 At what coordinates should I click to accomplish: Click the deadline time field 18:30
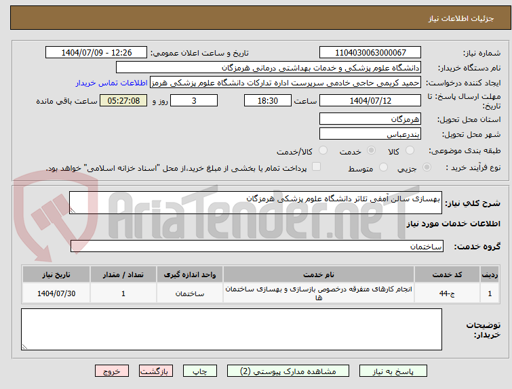point(268,100)
